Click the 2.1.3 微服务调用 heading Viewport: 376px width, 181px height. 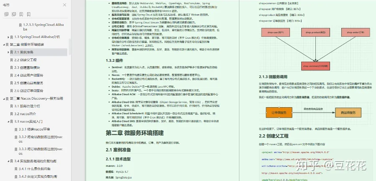click(x=273, y=77)
